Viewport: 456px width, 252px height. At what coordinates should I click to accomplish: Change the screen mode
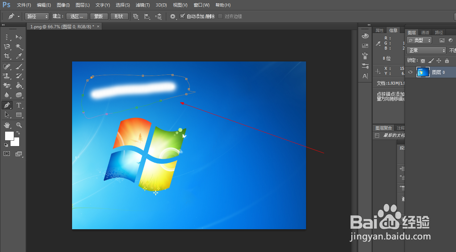pyautogui.click(x=19, y=154)
